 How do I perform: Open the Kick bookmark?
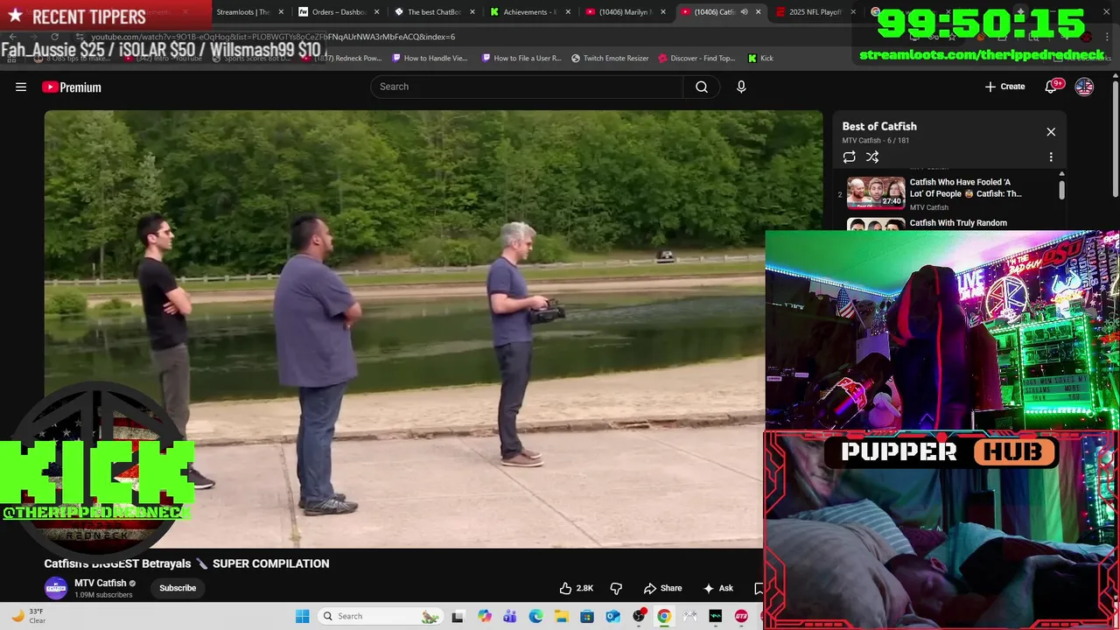coord(760,58)
